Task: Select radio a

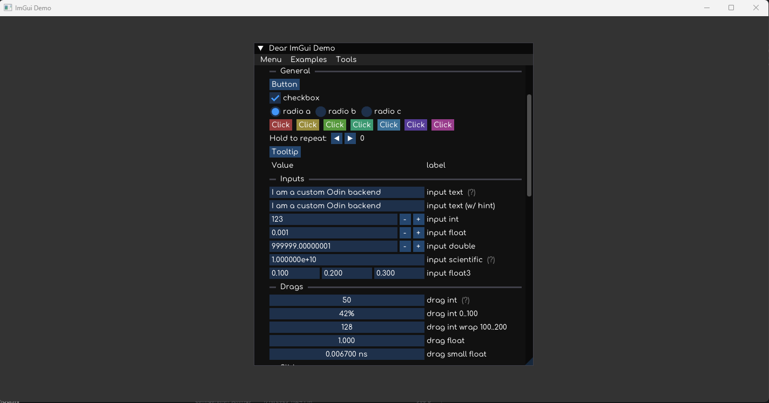Action: coord(275,112)
